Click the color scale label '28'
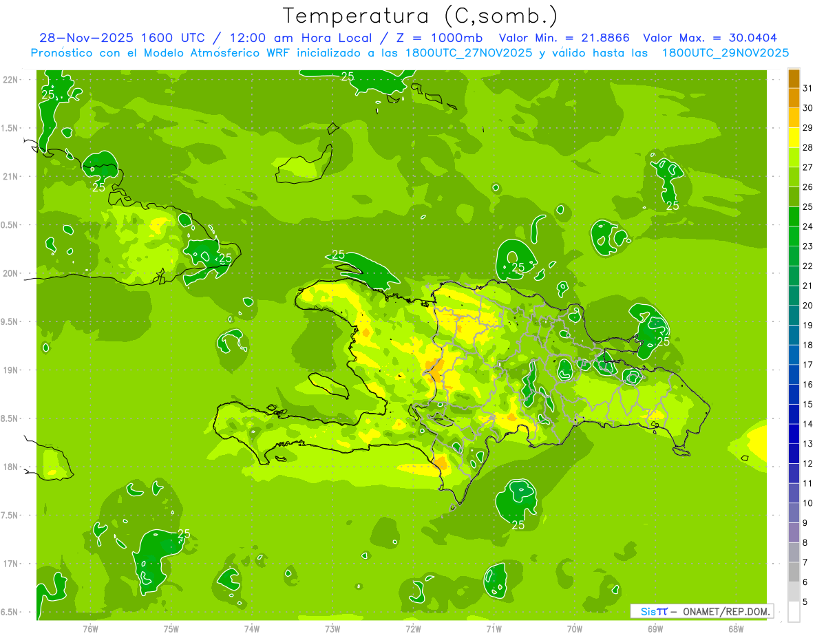The image size is (826, 638). pyautogui.click(x=808, y=147)
